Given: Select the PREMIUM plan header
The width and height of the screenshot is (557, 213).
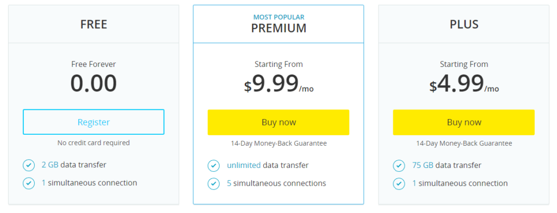Looking at the screenshot, I should pyautogui.click(x=278, y=24).
